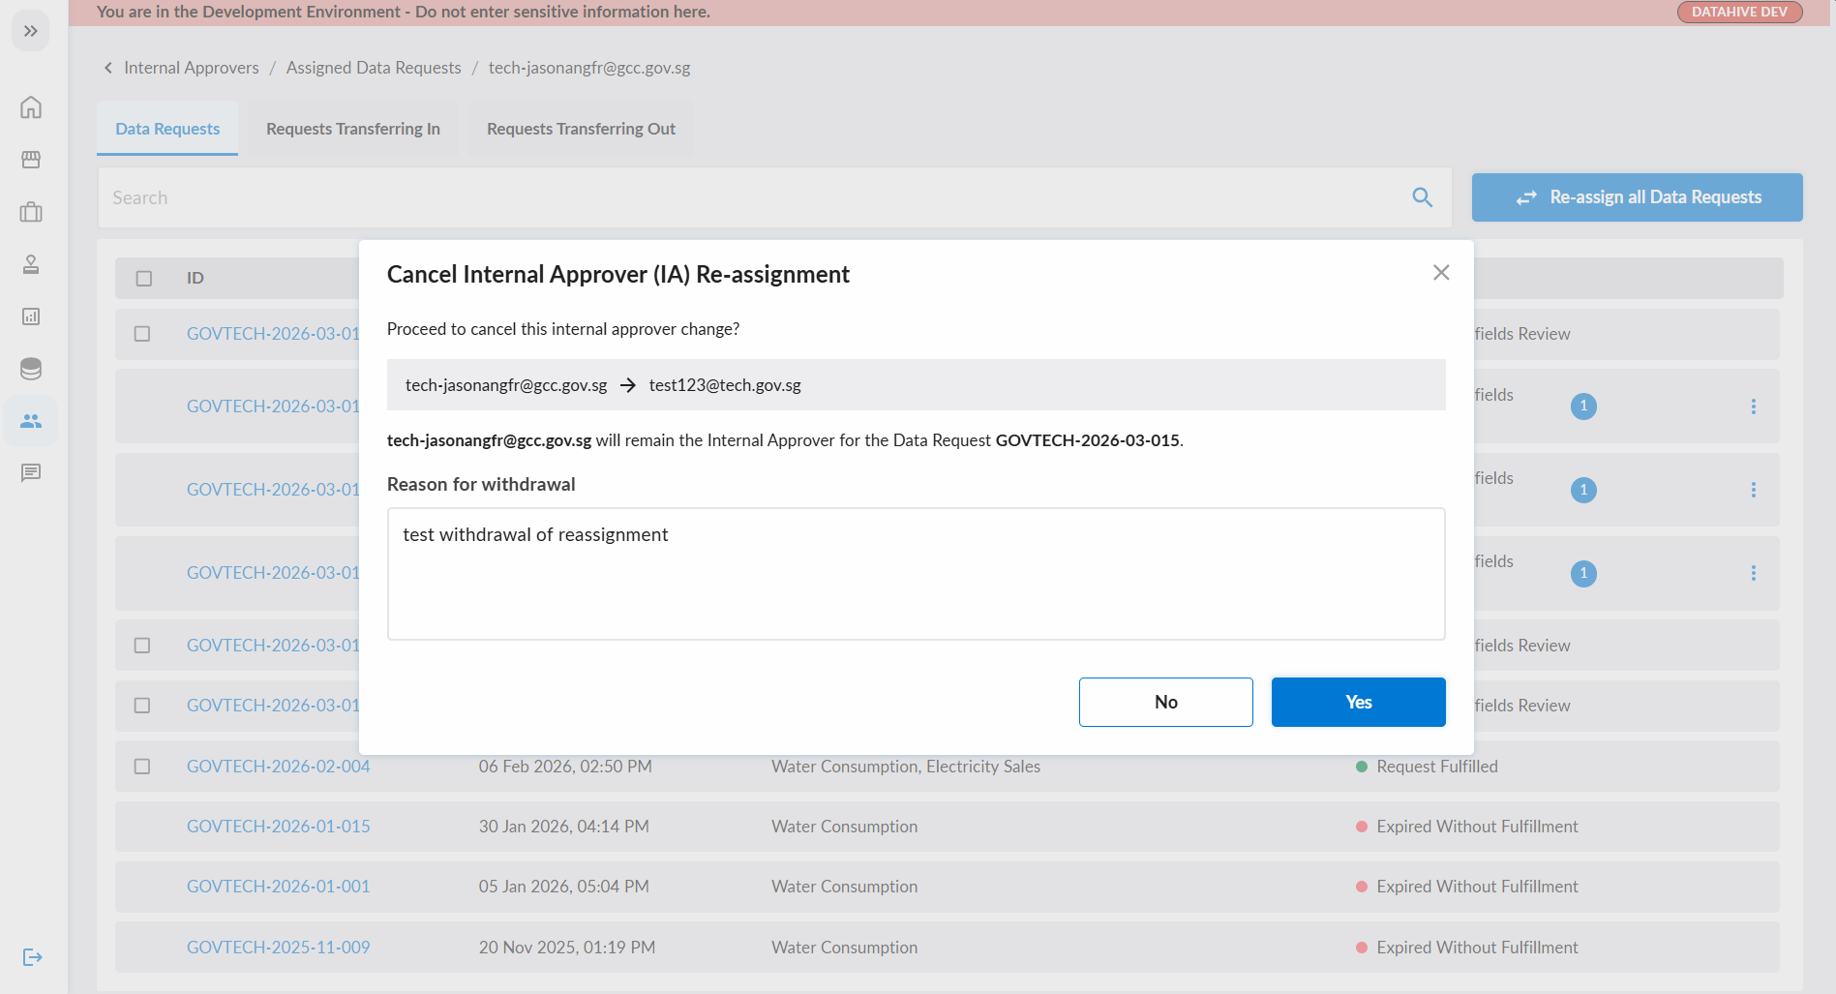
Task: Open the topmost three-dot row menu
Action: (x=1753, y=407)
